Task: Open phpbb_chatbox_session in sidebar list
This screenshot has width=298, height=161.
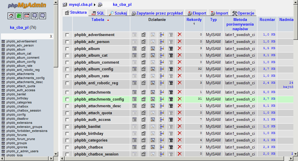Action: click(x=24, y=110)
